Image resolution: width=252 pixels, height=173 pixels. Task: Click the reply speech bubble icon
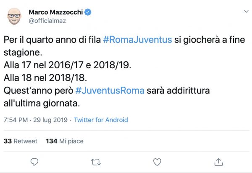point(35,161)
